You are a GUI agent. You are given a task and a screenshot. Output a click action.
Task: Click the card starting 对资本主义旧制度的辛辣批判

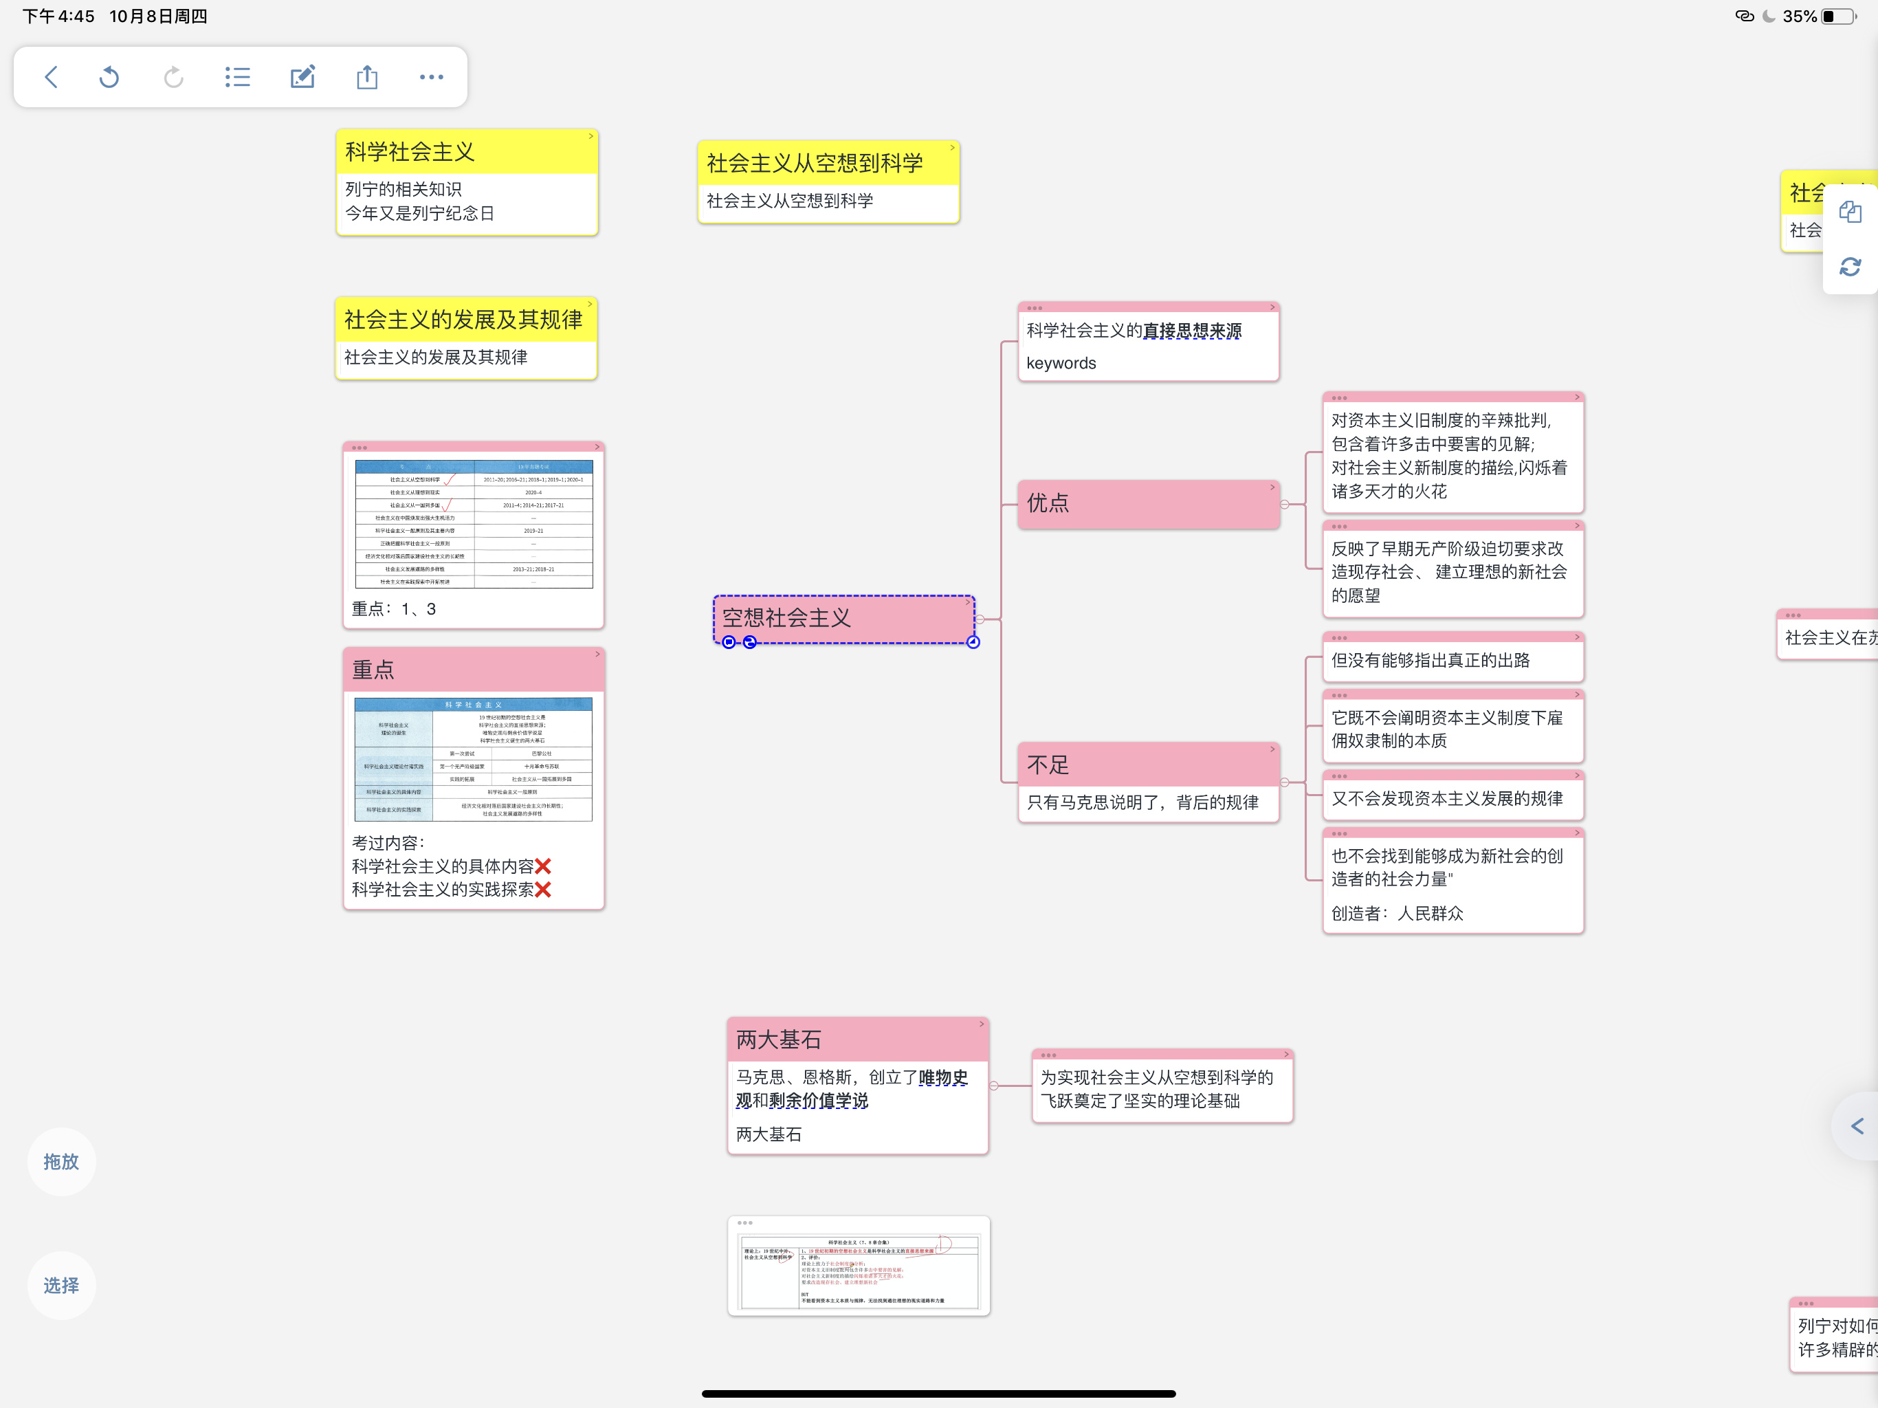click(x=1452, y=454)
